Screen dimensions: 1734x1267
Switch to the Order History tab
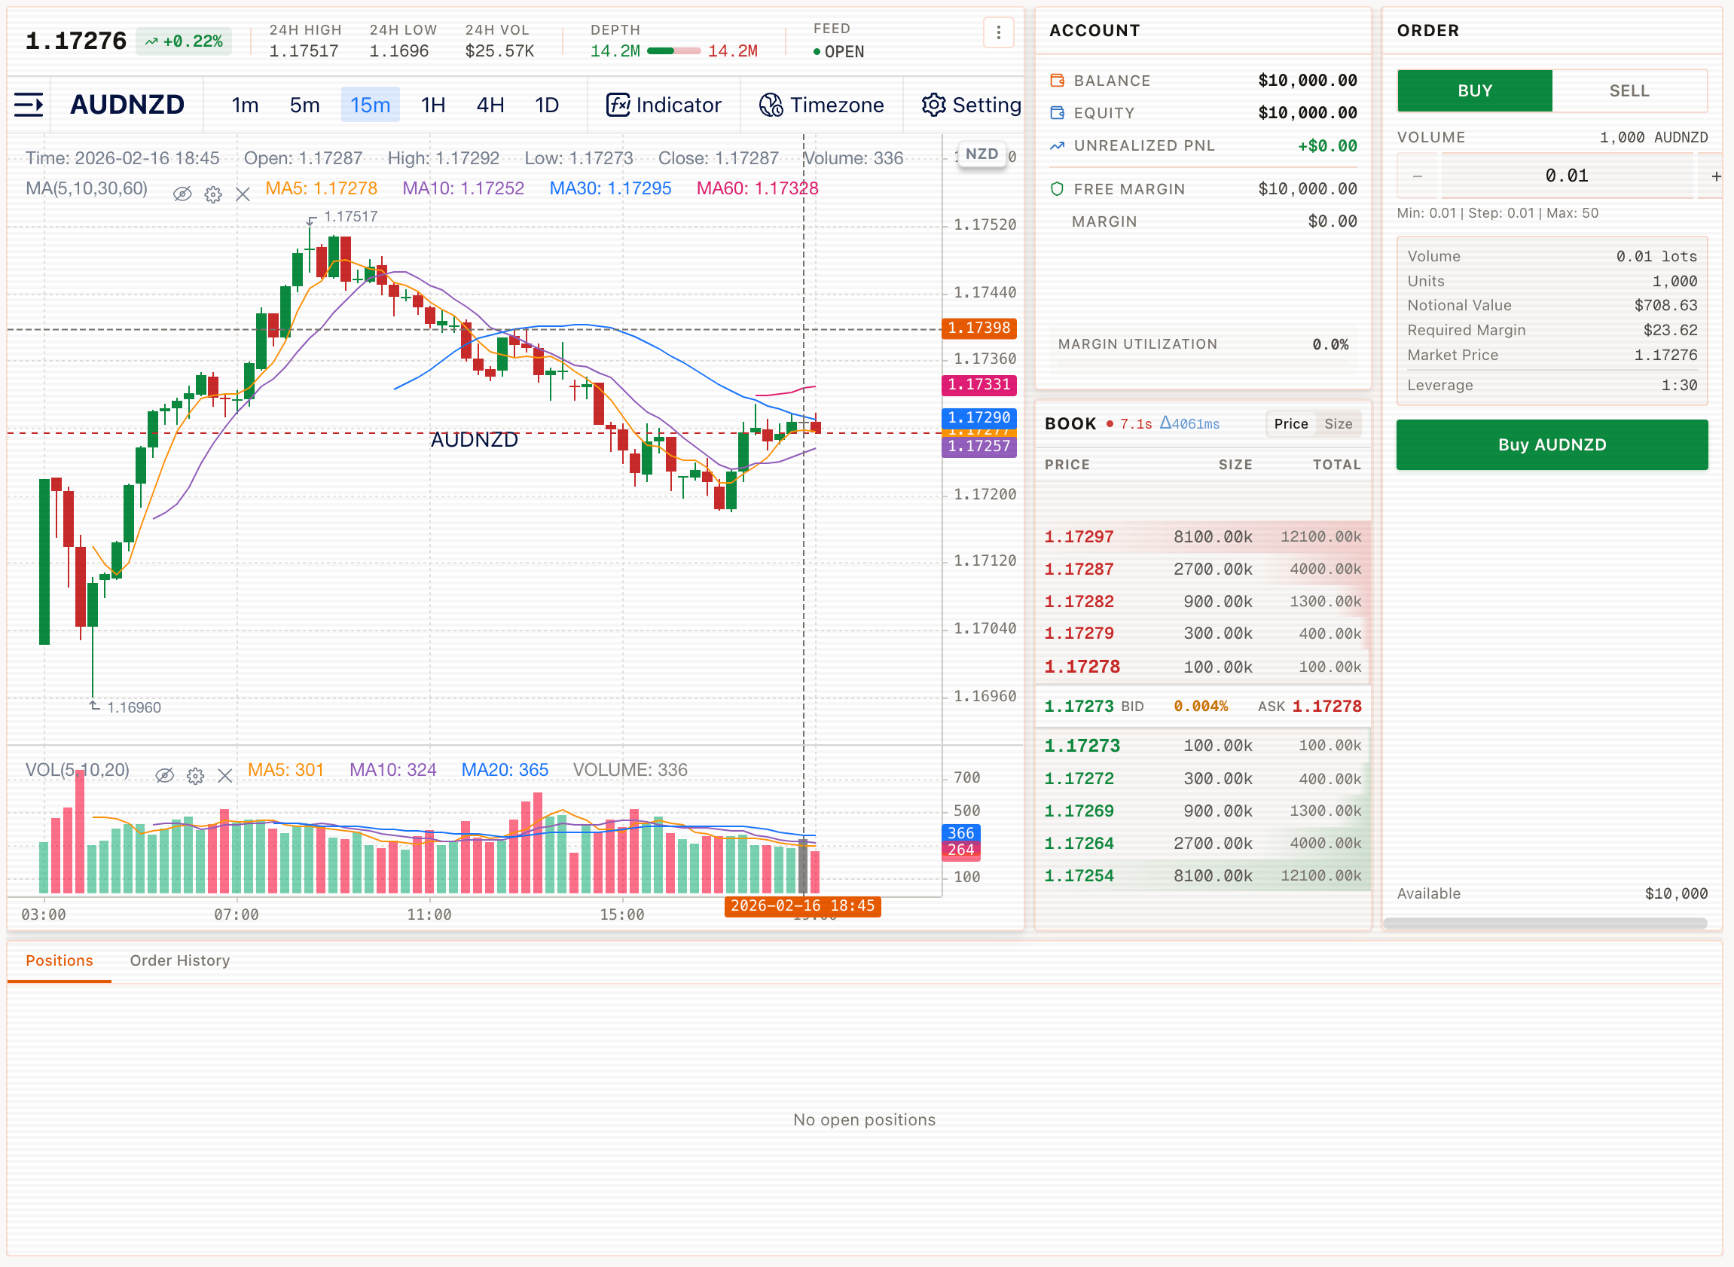point(179,960)
